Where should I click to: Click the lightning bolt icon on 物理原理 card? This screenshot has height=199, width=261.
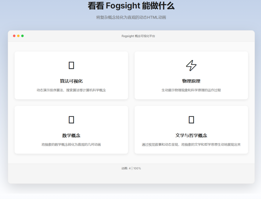click(191, 66)
